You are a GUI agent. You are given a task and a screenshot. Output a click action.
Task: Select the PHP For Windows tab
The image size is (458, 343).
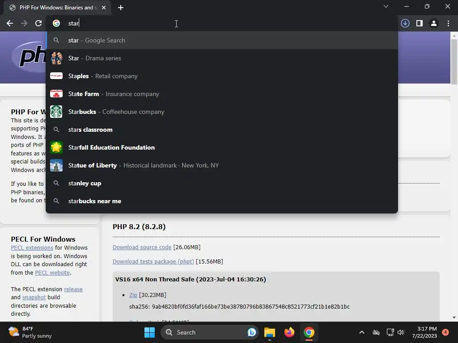click(x=57, y=8)
